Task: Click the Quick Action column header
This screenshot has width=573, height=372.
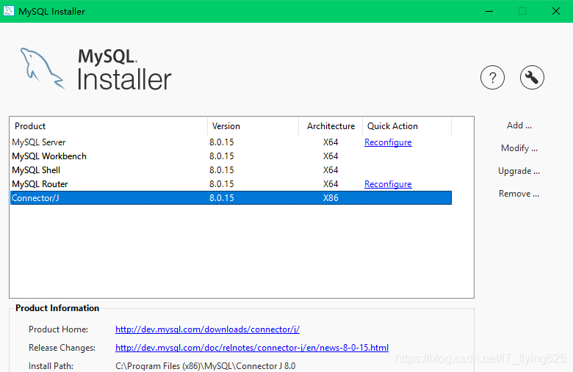Action: tap(407, 126)
